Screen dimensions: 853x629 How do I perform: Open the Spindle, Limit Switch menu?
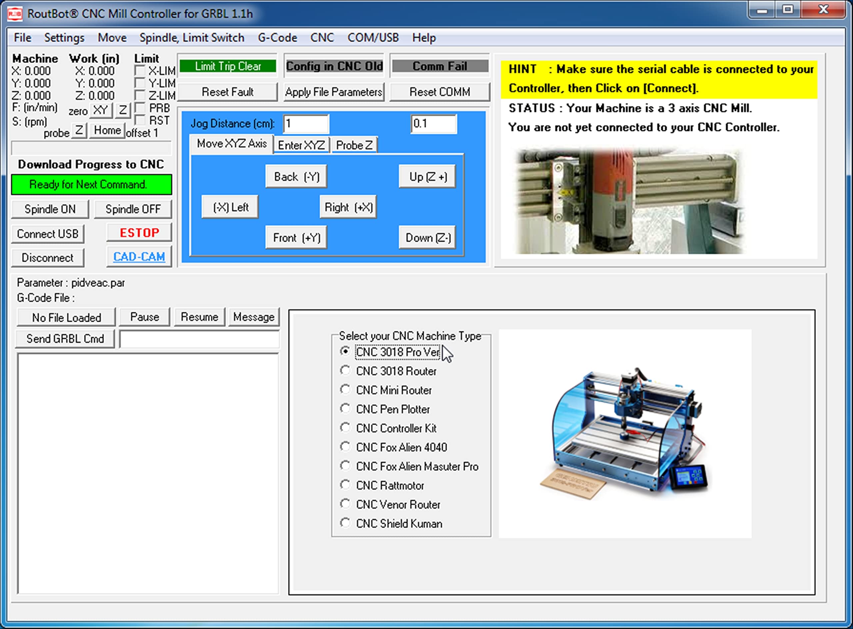(x=192, y=38)
